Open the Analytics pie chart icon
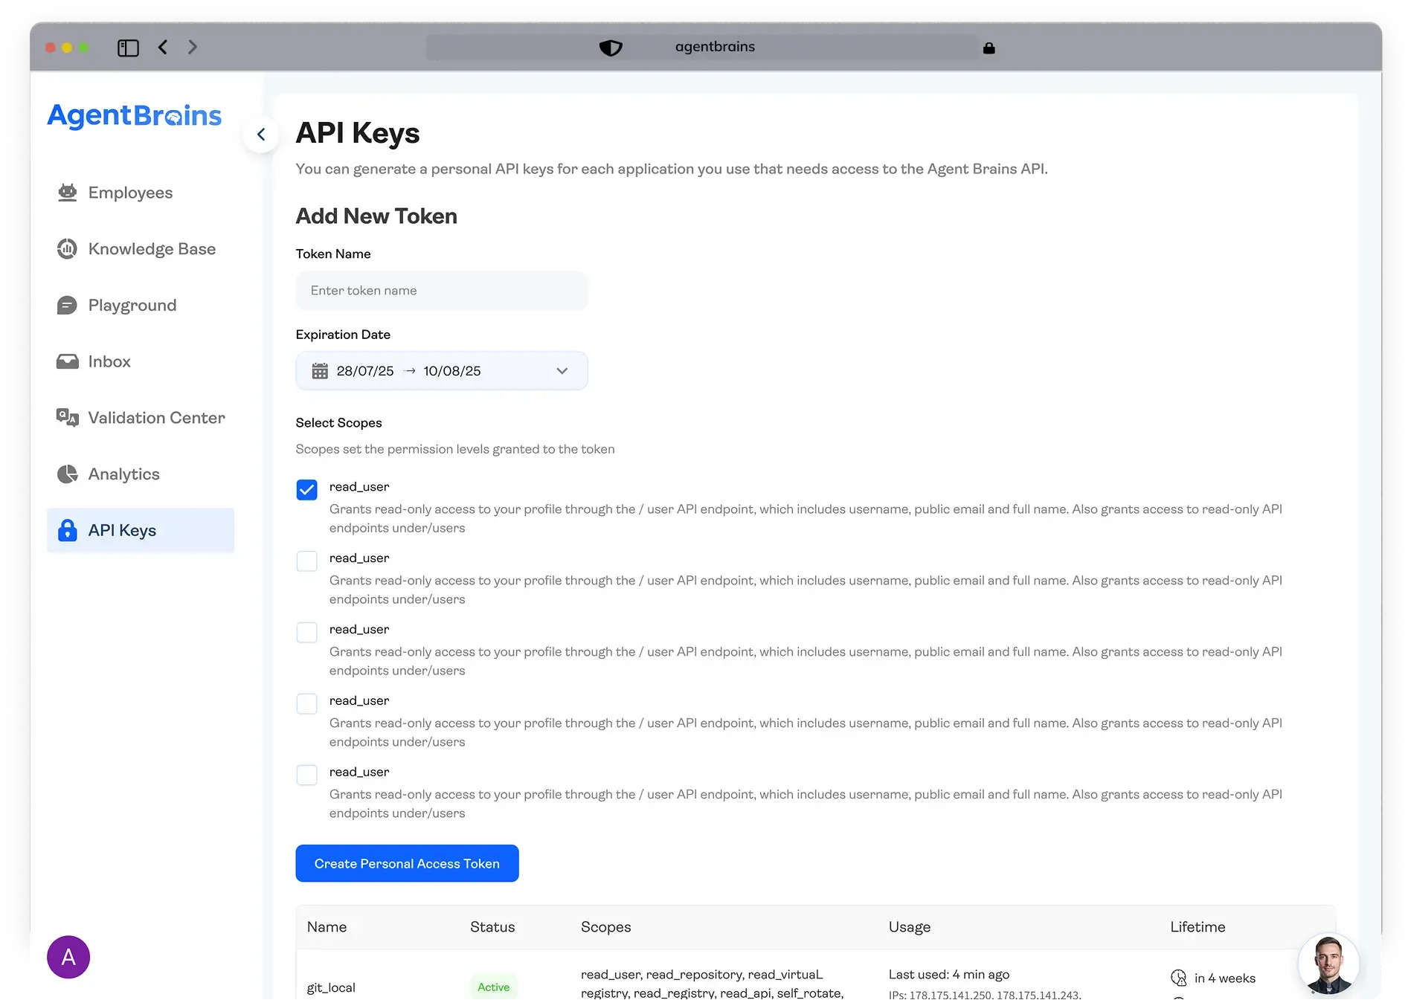 (68, 474)
